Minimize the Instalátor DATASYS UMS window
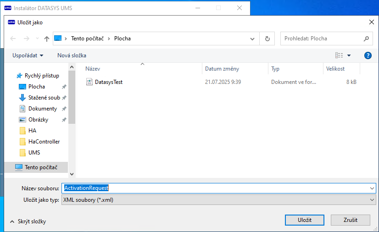 point(198,8)
